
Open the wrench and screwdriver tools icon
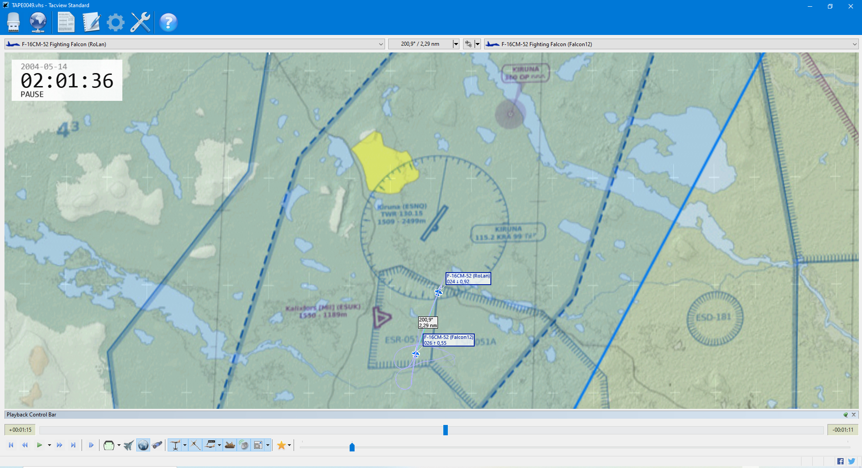click(x=140, y=22)
